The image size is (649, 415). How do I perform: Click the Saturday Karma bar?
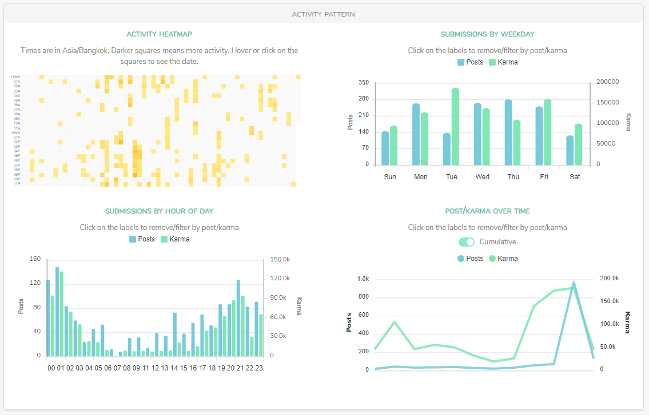[578, 144]
